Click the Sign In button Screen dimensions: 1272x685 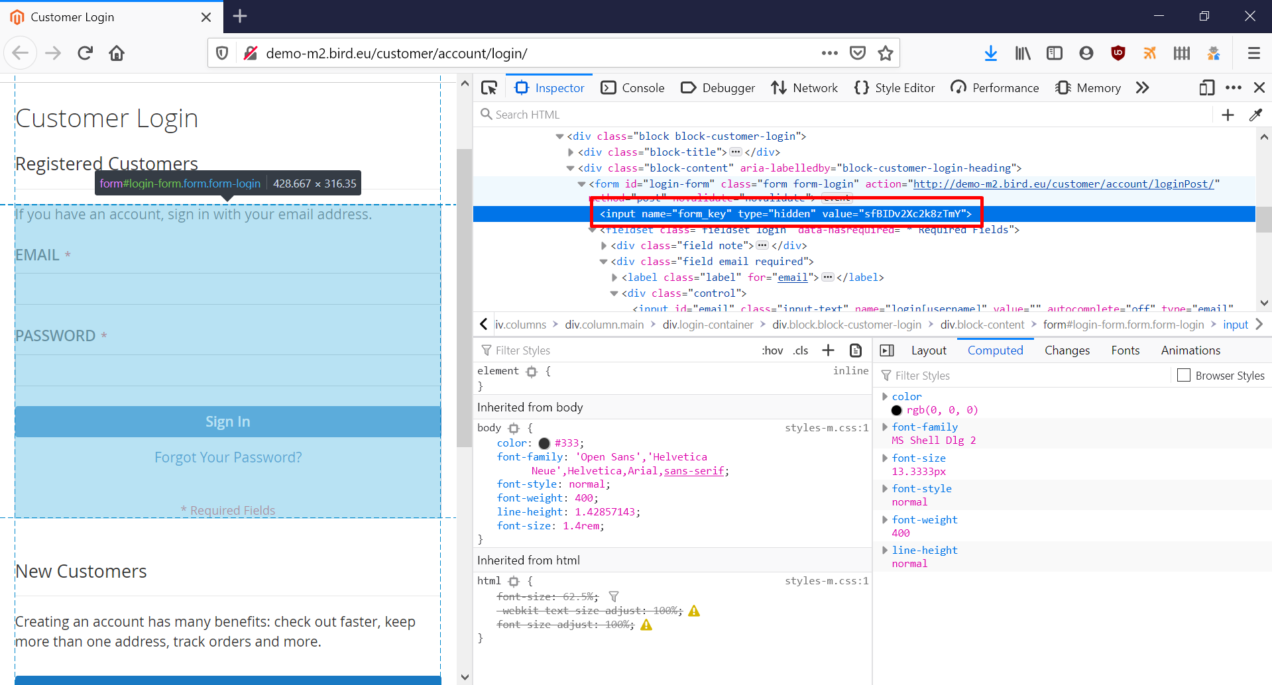click(227, 421)
